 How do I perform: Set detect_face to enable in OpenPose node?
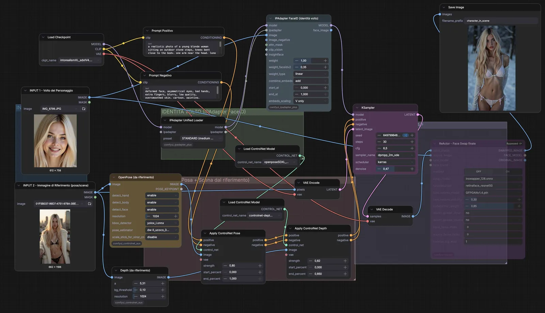pyautogui.click(x=162, y=209)
